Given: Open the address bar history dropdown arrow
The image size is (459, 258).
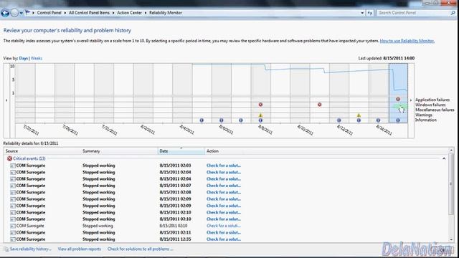Looking at the screenshot, I should coord(362,13).
